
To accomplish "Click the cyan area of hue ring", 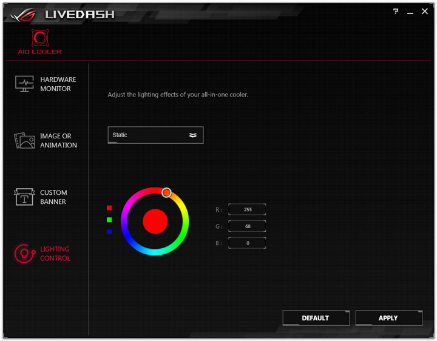I will point(155,252).
